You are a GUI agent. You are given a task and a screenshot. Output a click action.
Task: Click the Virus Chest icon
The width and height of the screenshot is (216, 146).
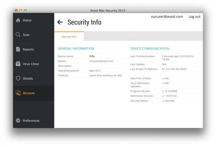[18, 64]
